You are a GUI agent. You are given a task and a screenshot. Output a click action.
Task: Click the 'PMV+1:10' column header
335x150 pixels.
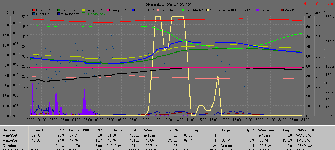pos(305,130)
